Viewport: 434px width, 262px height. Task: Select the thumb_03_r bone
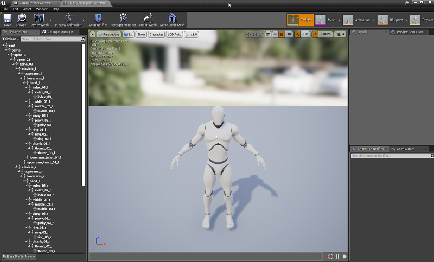pos(46,251)
